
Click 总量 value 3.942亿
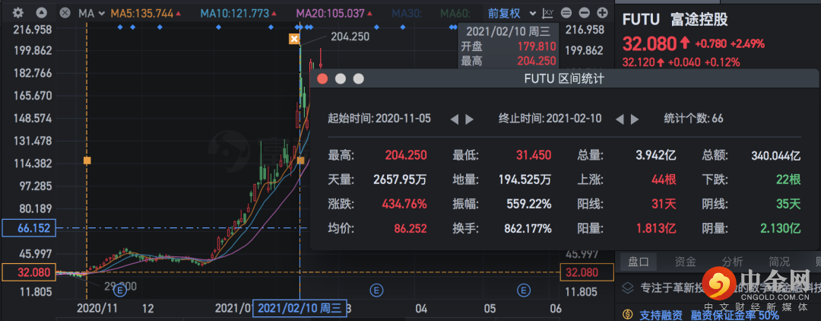655,155
